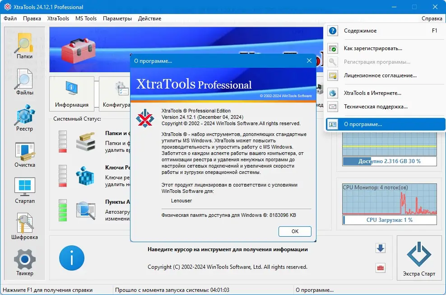The width and height of the screenshot is (446, 295).
Task: Switch to the Информация tab
Action: point(72,94)
